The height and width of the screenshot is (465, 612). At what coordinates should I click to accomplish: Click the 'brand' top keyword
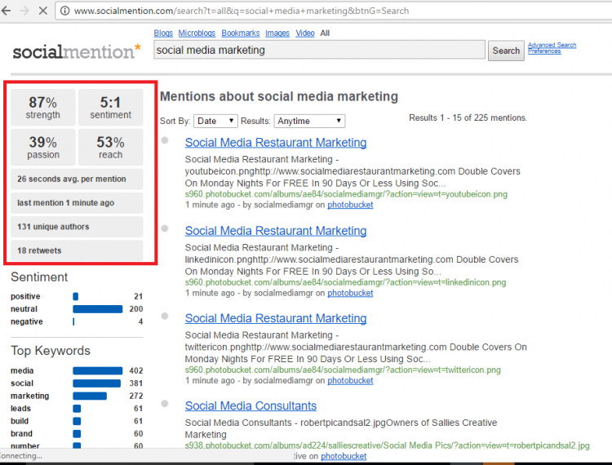tap(21, 433)
